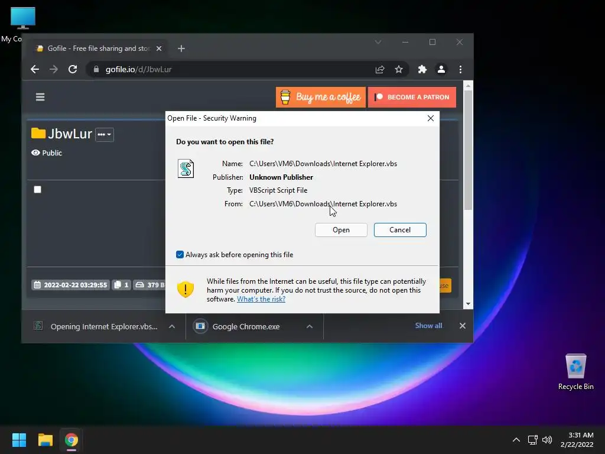
Task: Select the Gofile browser tab
Action: pos(99,48)
